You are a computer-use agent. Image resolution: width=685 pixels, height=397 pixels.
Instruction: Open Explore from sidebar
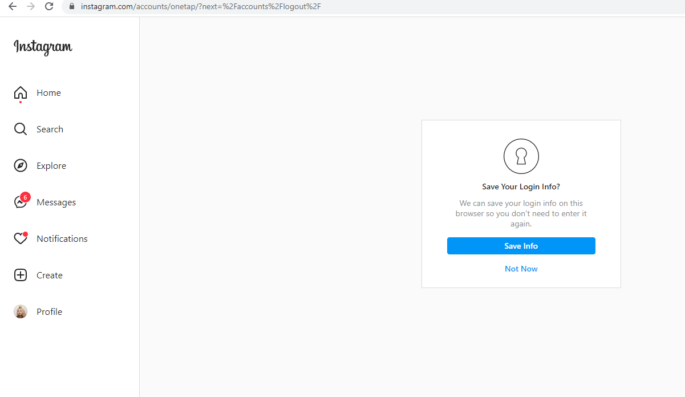pyautogui.click(x=51, y=166)
